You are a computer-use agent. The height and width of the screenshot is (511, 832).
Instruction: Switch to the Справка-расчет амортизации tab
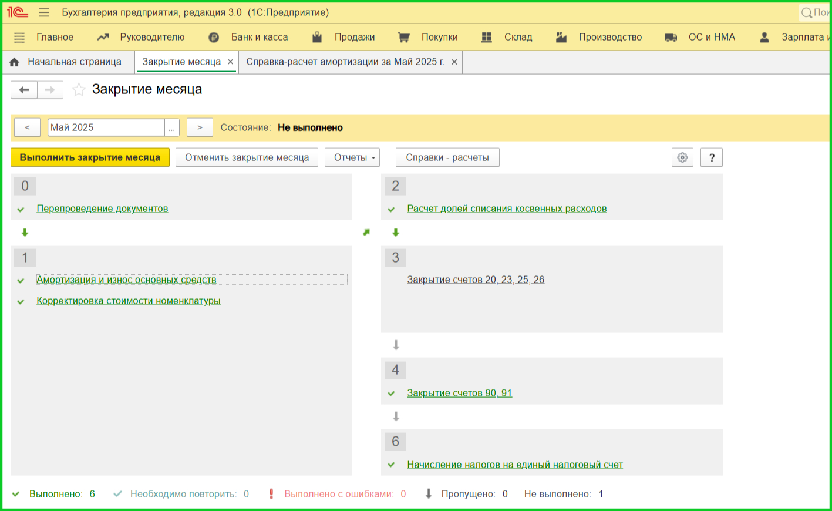click(x=345, y=62)
